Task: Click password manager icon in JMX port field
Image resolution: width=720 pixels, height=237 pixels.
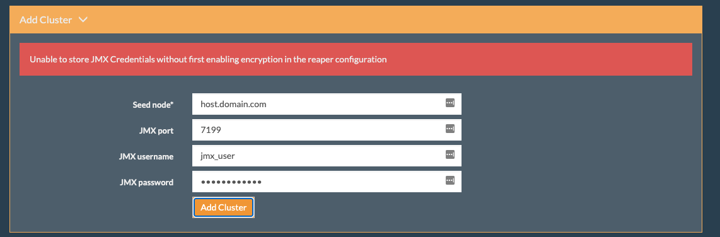Action: point(450,129)
